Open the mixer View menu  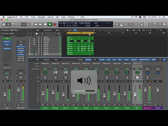click(57, 60)
